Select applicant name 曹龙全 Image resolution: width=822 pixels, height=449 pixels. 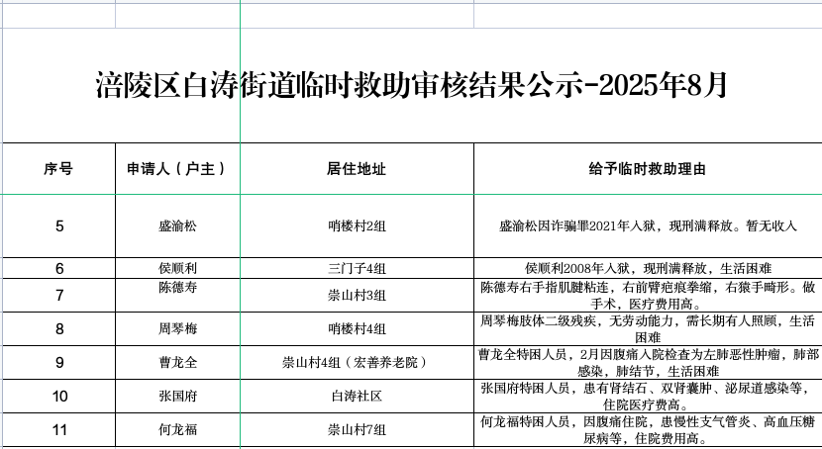click(x=177, y=363)
